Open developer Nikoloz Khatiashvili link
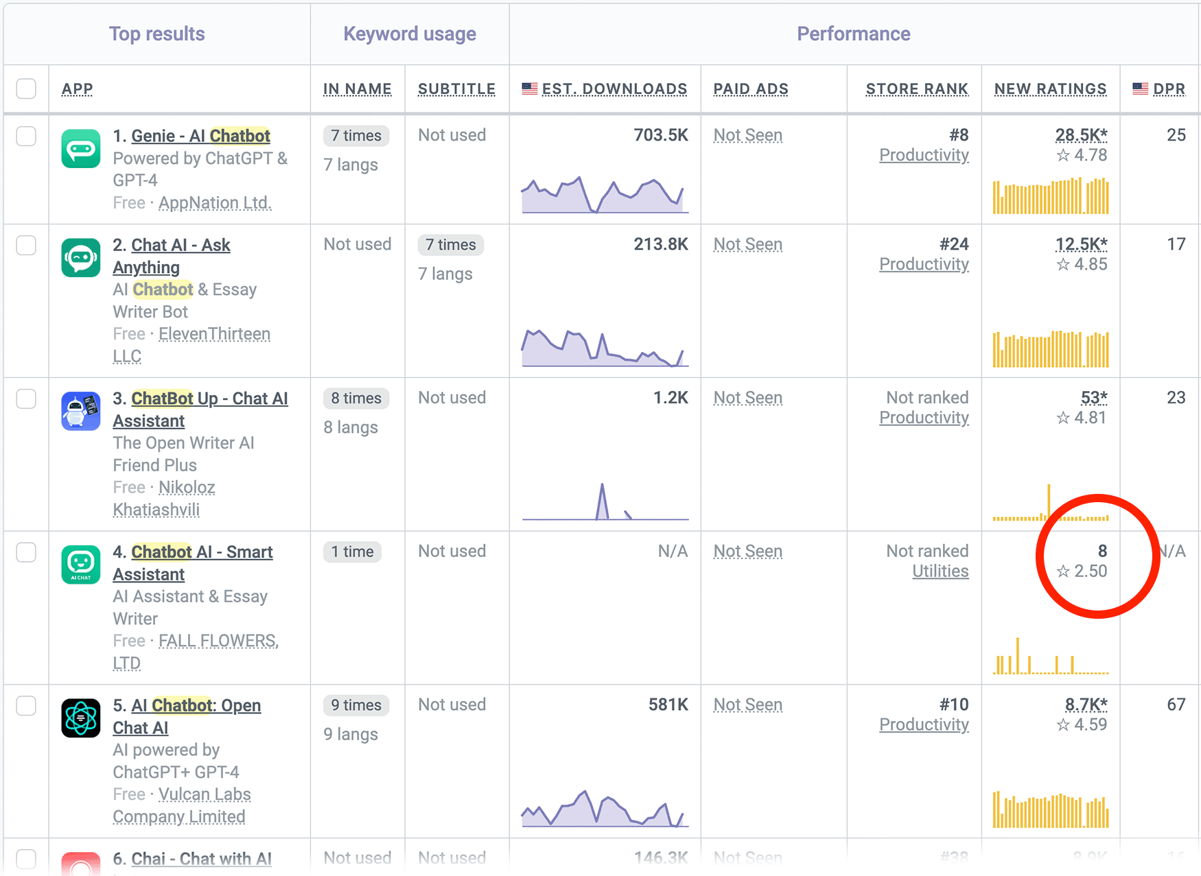 click(164, 499)
